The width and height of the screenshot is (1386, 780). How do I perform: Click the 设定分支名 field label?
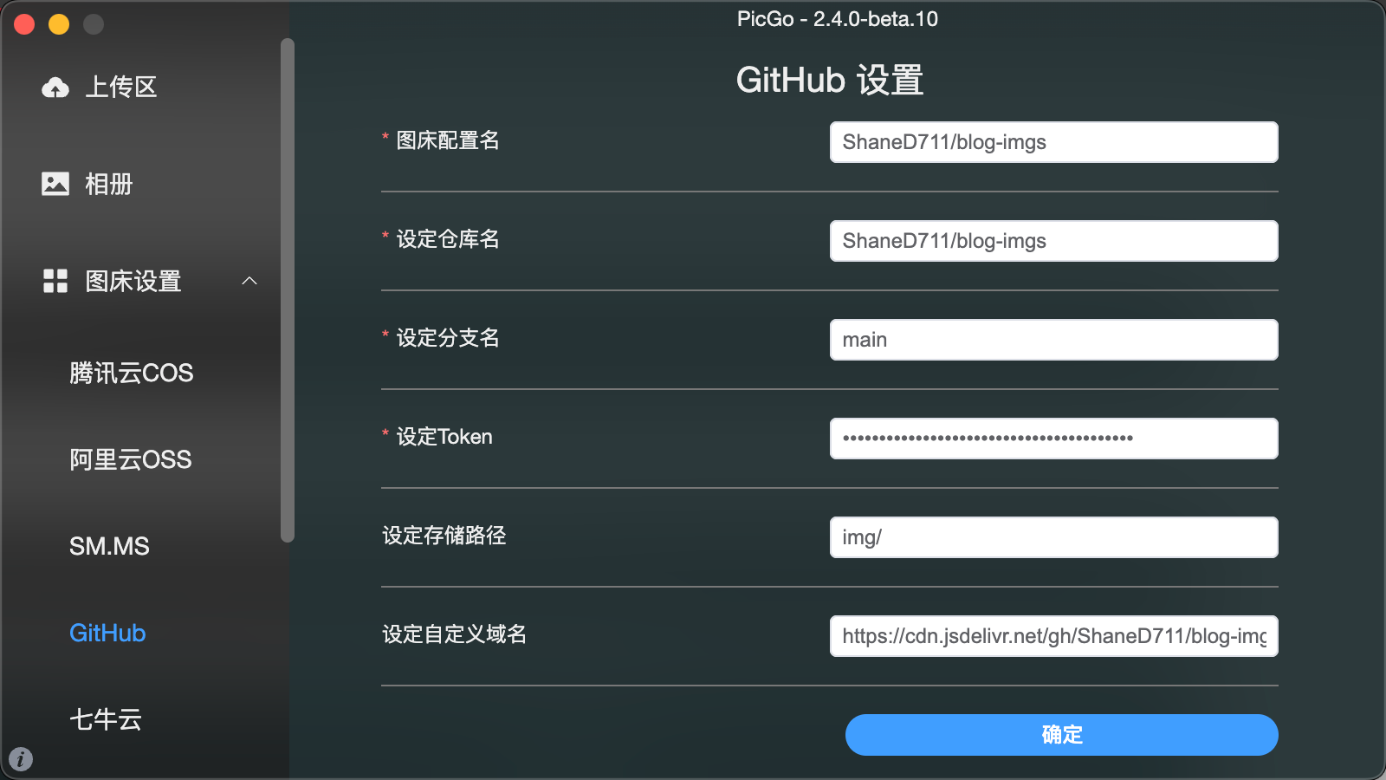click(448, 338)
